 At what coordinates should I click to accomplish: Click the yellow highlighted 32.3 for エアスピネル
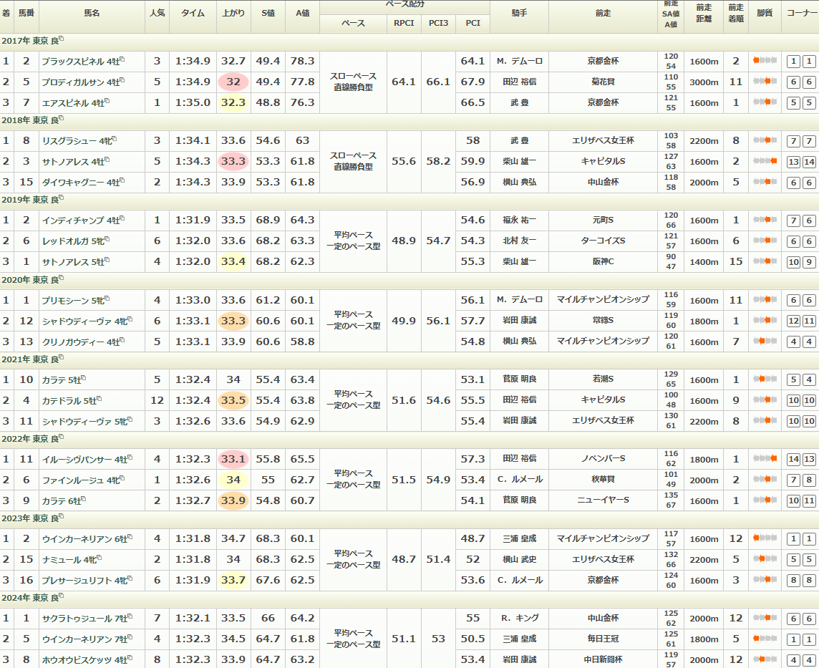point(233,102)
